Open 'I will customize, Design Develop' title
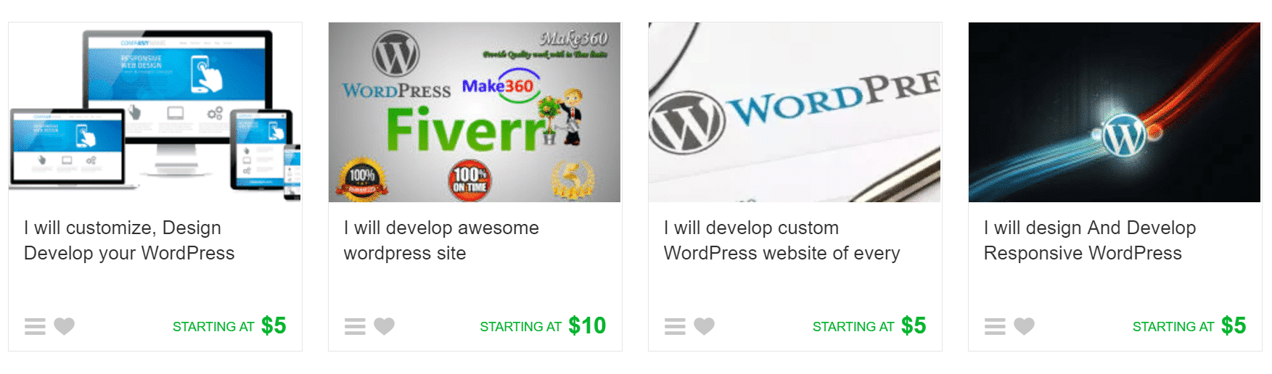Image resolution: width=1272 pixels, height=374 pixels. (129, 241)
